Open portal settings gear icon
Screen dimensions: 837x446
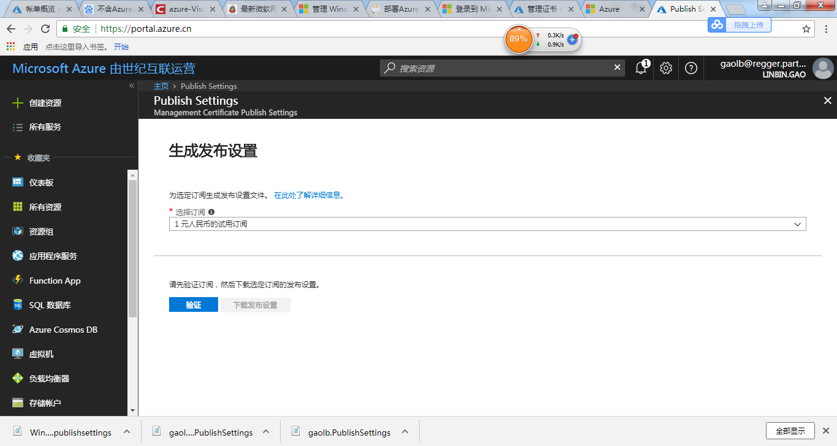tap(666, 68)
